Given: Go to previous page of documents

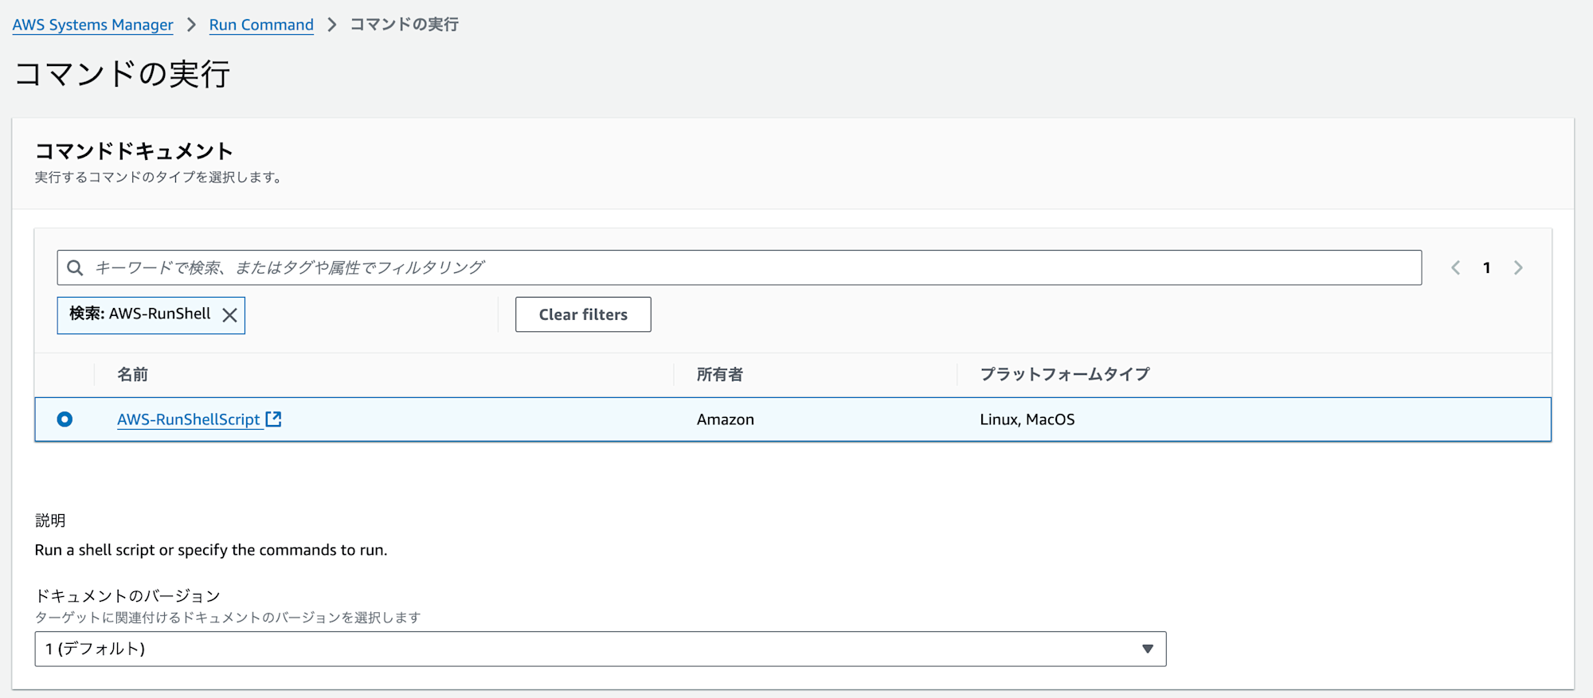Looking at the screenshot, I should click(x=1455, y=267).
